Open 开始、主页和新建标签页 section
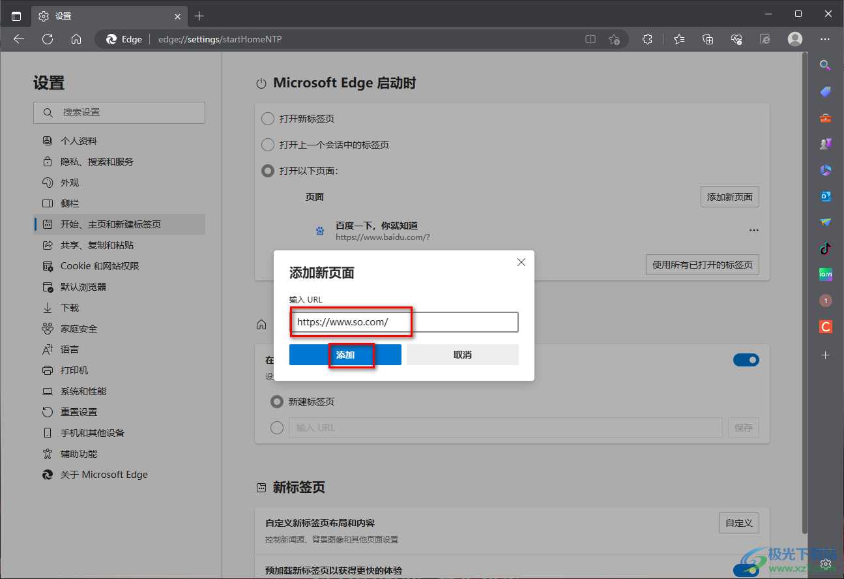 pos(119,224)
